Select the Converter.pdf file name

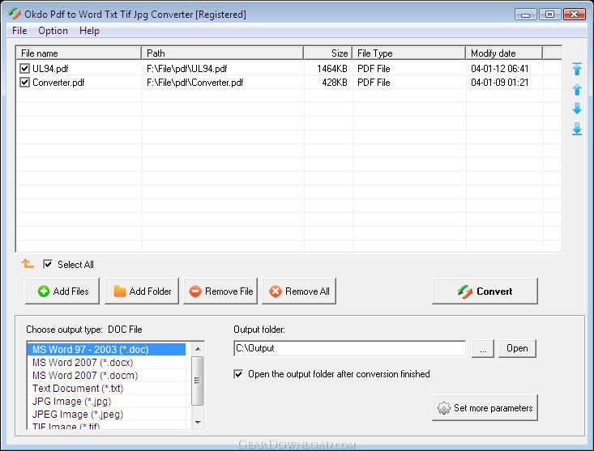click(58, 83)
